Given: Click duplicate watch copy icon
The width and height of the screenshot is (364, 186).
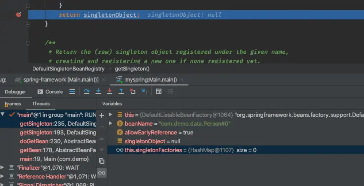Looking at the screenshot, I should click(x=102, y=161).
